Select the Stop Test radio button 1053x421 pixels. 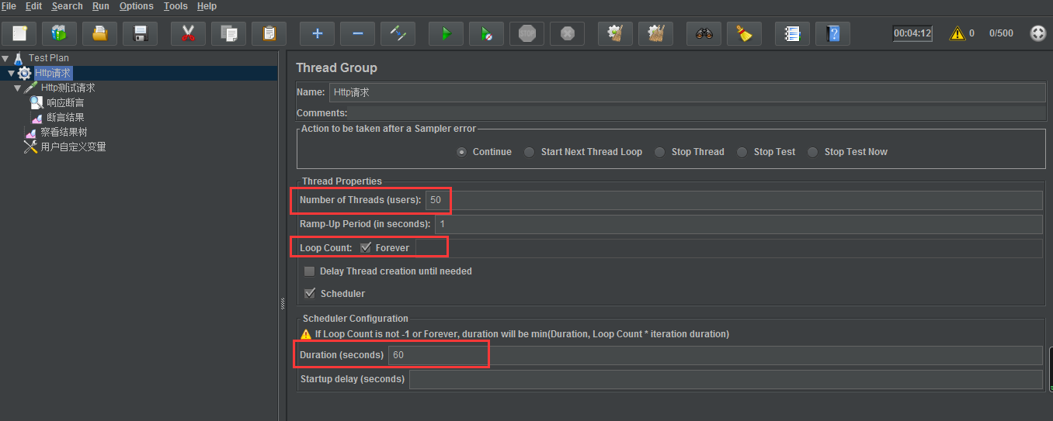click(742, 152)
